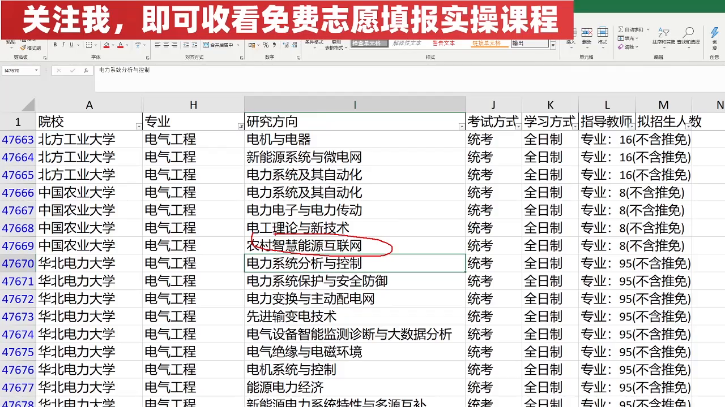Select column K header
The height and width of the screenshot is (407, 725).
point(551,105)
